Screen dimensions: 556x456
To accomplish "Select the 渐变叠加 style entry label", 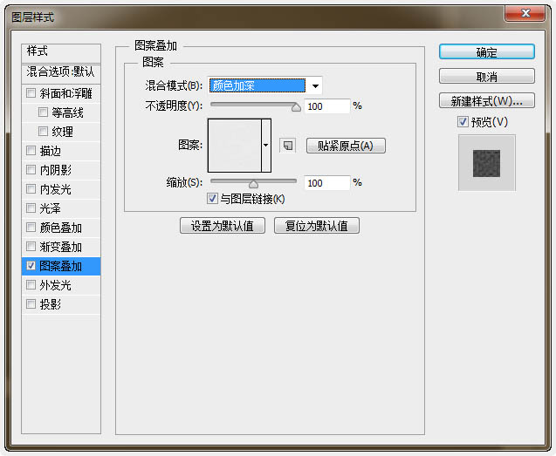I will (60, 247).
